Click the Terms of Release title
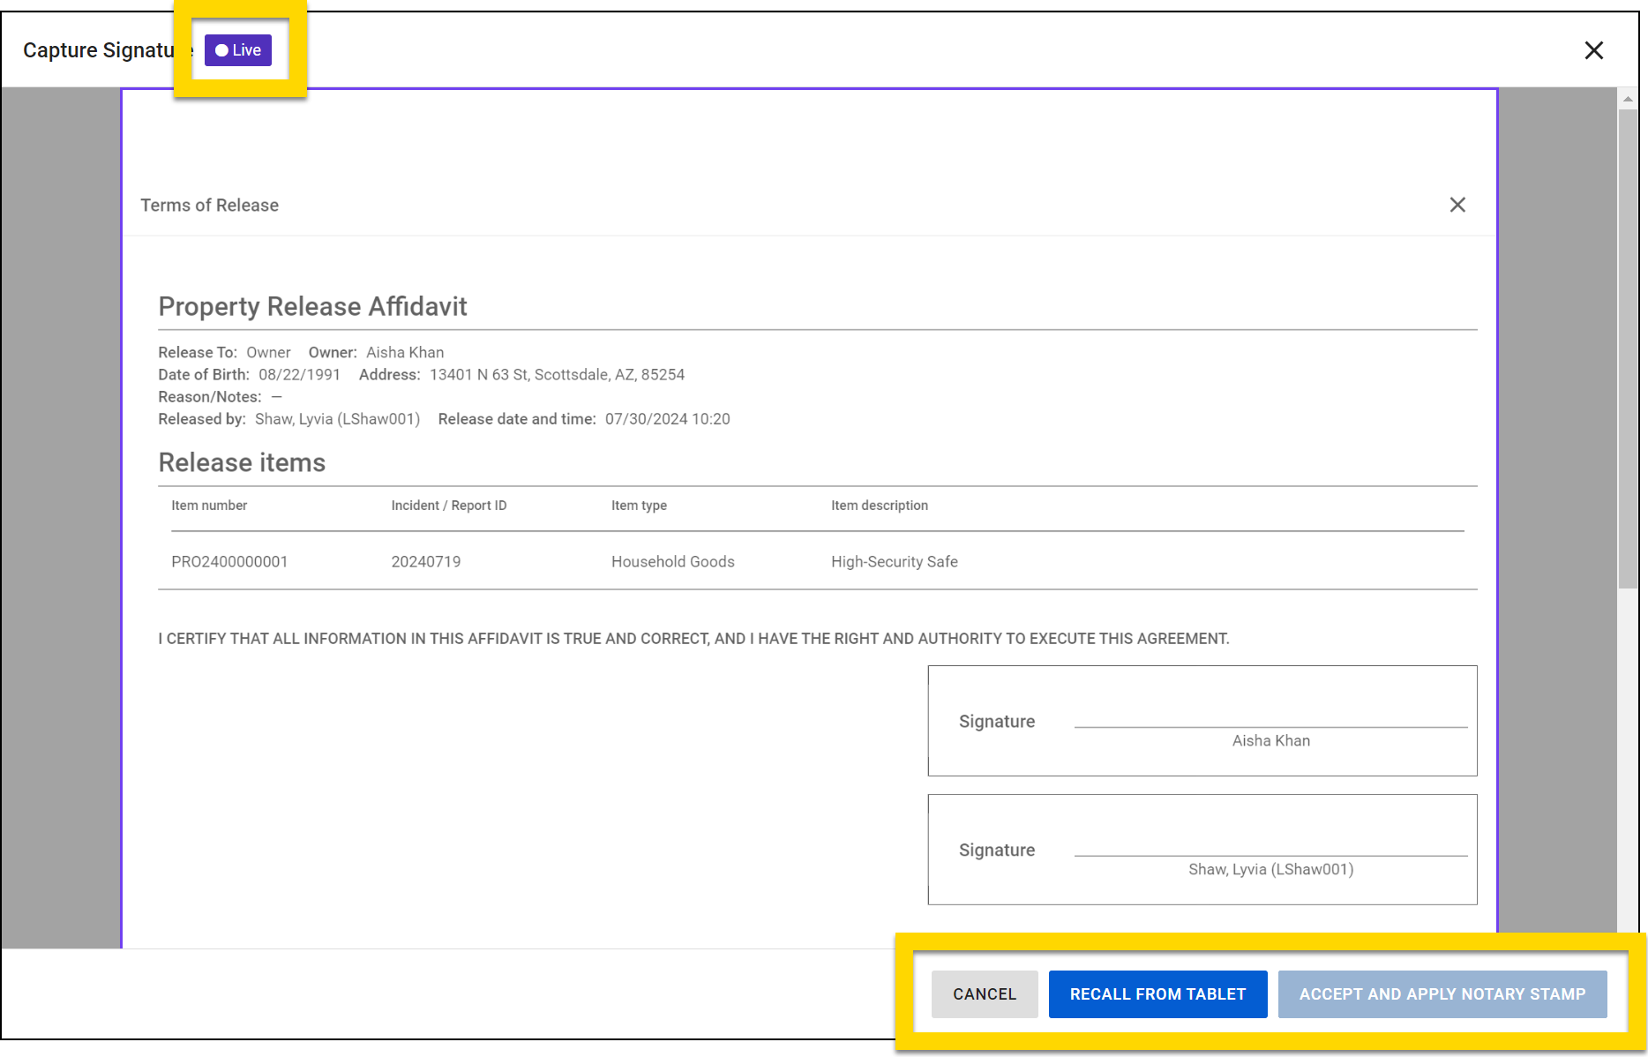This screenshot has width=1648, height=1057. point(209,205)
